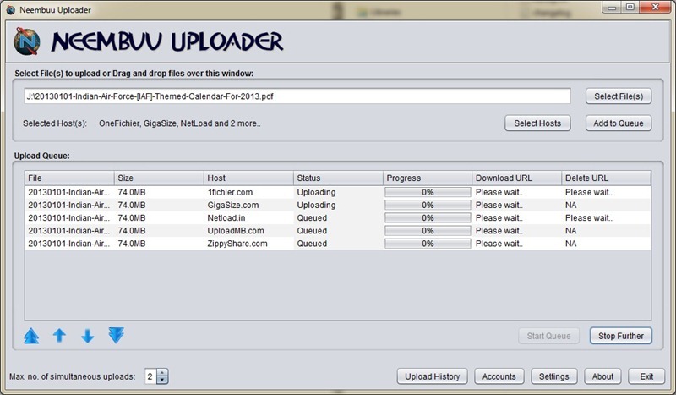Click the Neembuu globe logo
This screenshot has width=676, height=395.
[x=27, y=41]
